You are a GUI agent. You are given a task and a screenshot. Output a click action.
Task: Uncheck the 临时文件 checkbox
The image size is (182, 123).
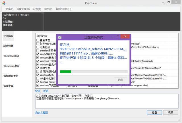tap(38, 68)
